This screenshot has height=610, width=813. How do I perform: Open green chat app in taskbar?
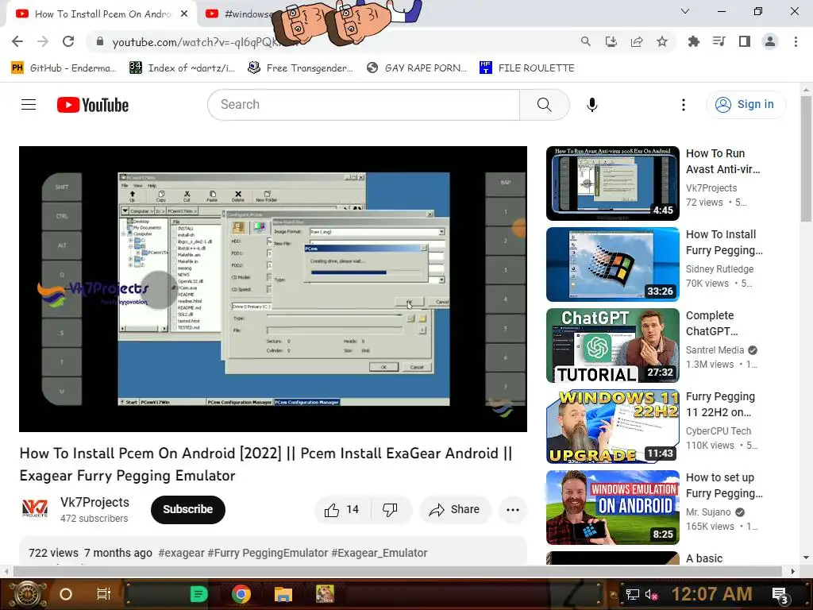199,594
